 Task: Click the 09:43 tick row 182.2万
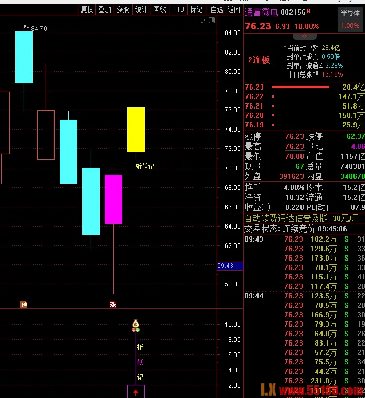click(x=304, y=239)
